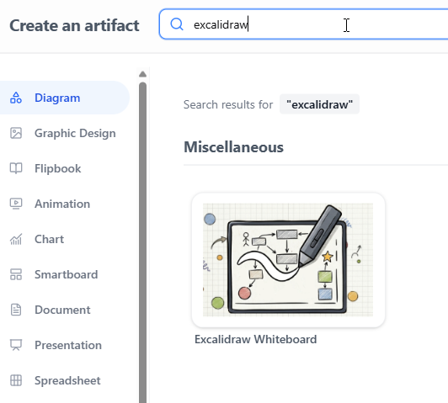Click the sidebar vertical scrollbar thumb
Screen dimensions: 448x403
pyautogui.click(x=142, y=242)
